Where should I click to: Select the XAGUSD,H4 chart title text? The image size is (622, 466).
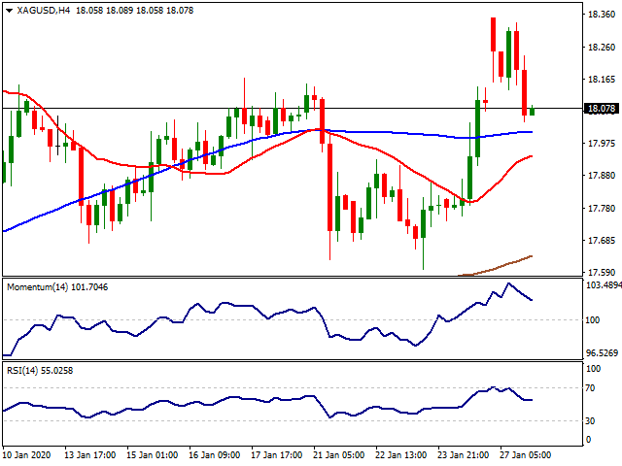click(44, 11)
